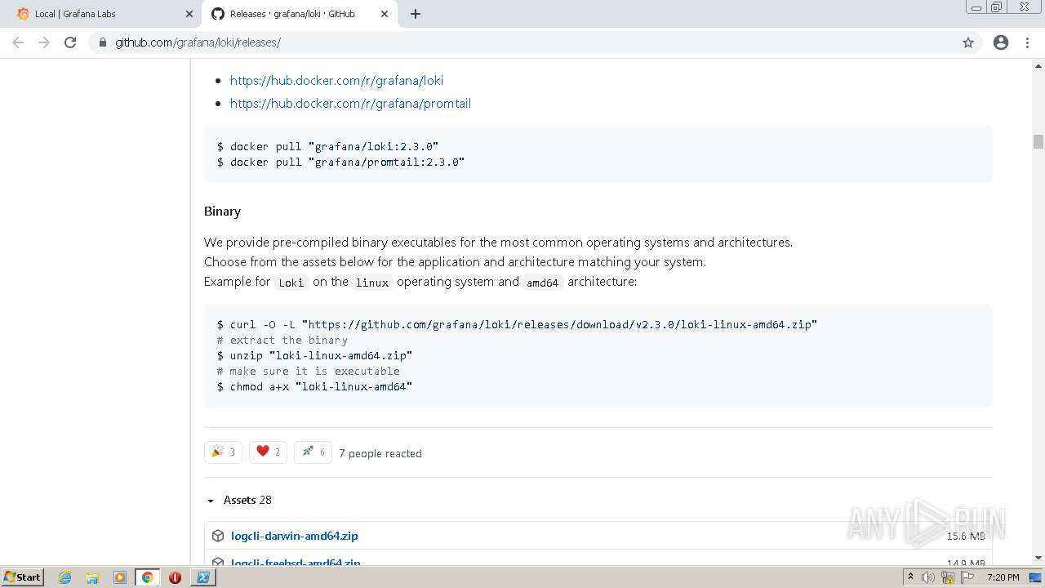Click the '7 people reacted' text

pos(380,453)
